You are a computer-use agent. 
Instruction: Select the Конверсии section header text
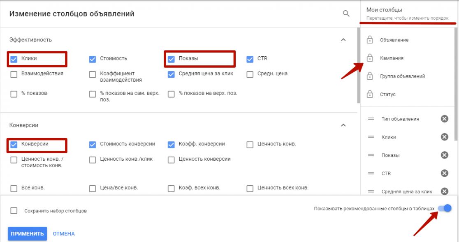pos(24,125)
